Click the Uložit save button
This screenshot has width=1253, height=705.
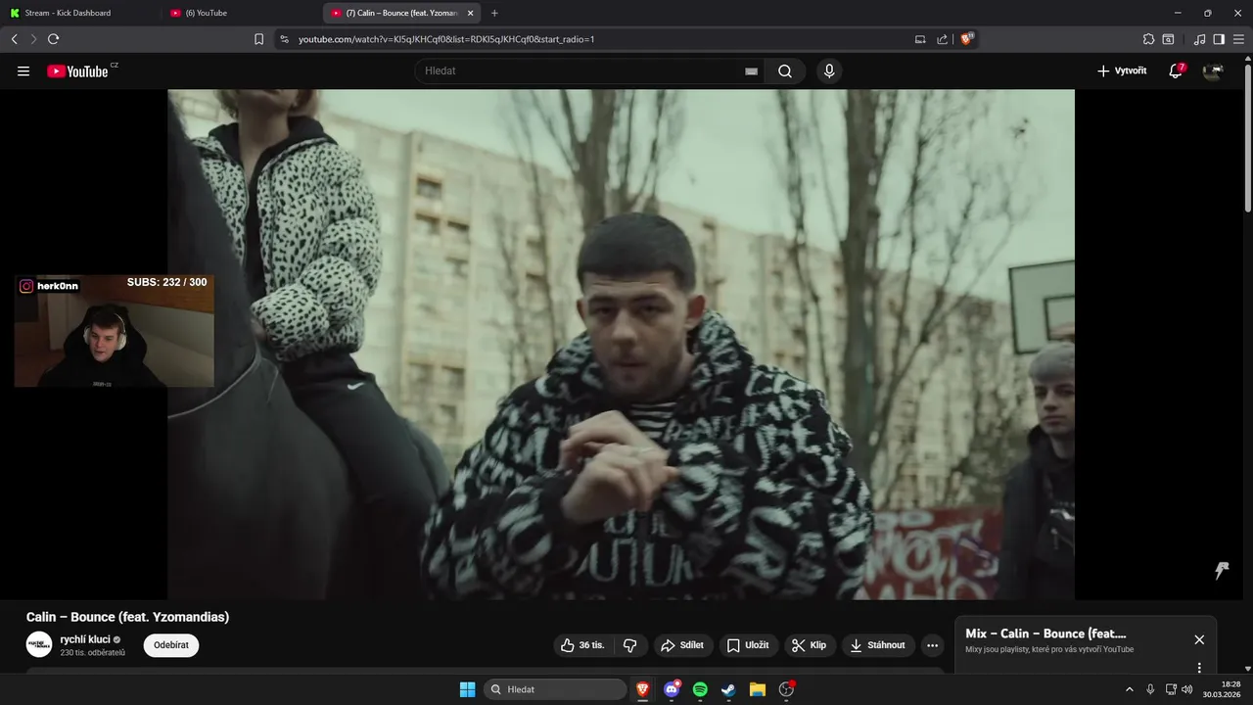coord(749,645)
